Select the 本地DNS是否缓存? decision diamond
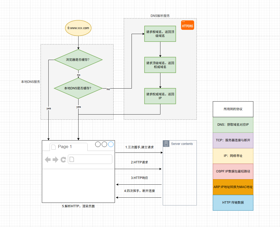Viewport: 280px width, 227px height. pyautogui.click(x=78, y=88)
